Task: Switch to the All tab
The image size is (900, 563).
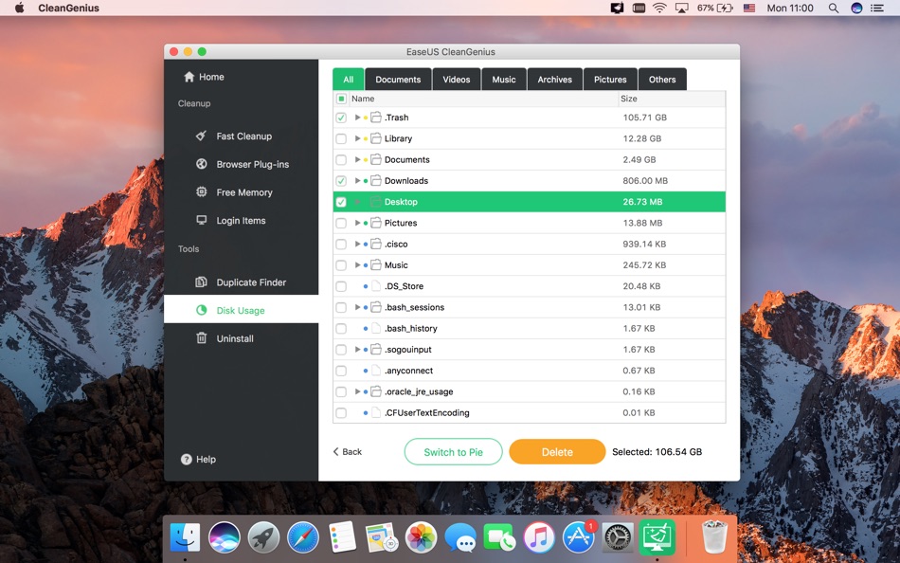Action: (x=349, y=80)
